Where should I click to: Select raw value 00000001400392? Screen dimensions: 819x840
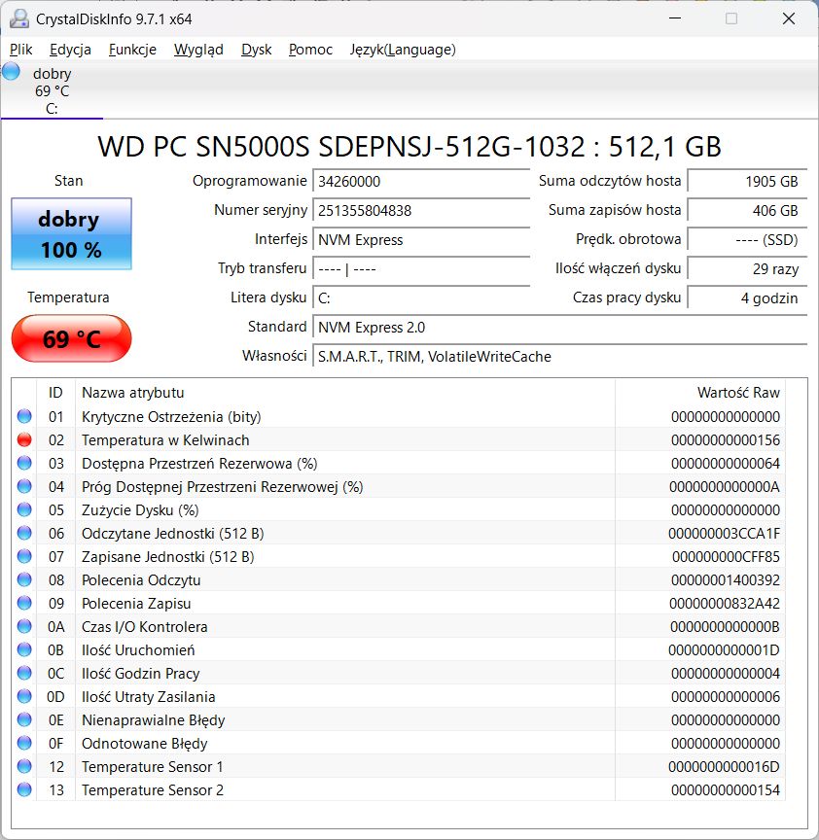726,580
